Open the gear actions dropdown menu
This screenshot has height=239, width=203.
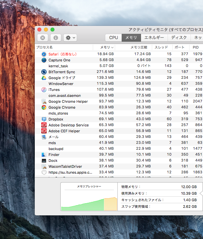(x=70, y=38)
